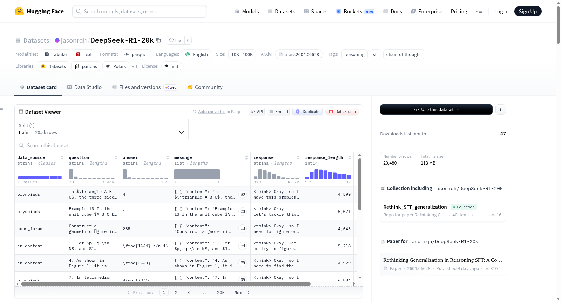Click the table horizontal scrollbar
561x302 pixels.
(166, 284)
